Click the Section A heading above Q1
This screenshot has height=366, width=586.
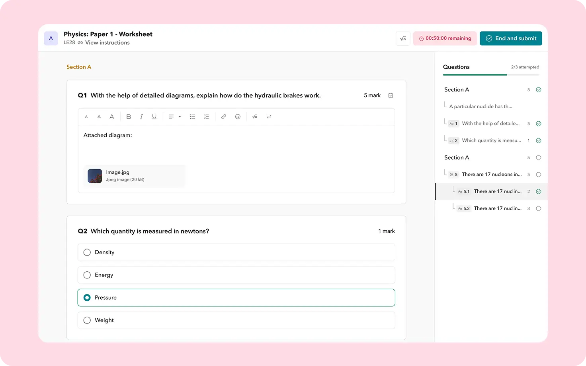pos(79,67)
